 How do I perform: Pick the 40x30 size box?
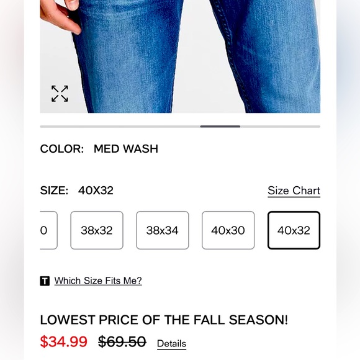(228, 230)
